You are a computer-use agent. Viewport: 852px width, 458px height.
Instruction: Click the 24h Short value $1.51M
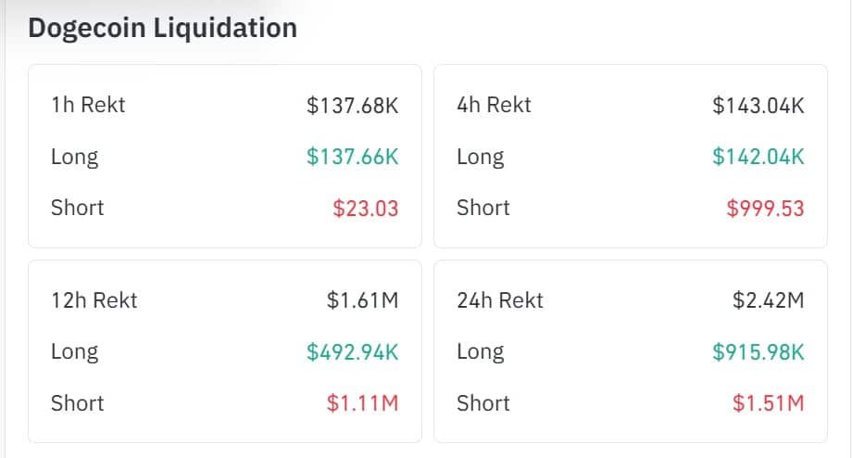click(769, 403)
